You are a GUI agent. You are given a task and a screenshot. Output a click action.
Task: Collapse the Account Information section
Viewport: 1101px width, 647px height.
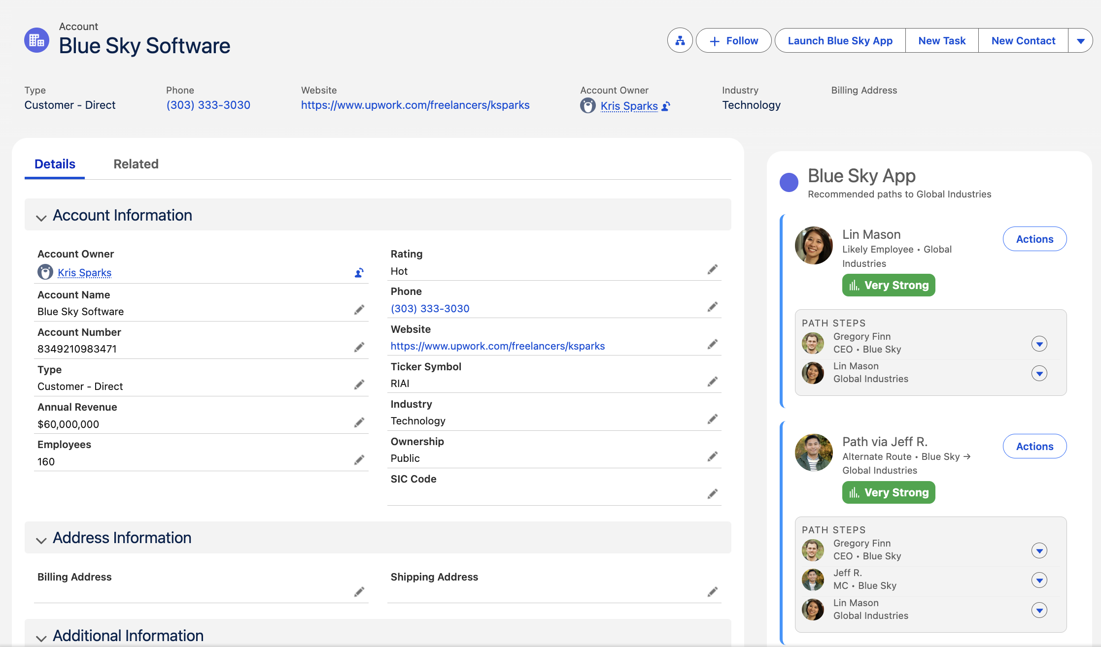tap(41, 217)
